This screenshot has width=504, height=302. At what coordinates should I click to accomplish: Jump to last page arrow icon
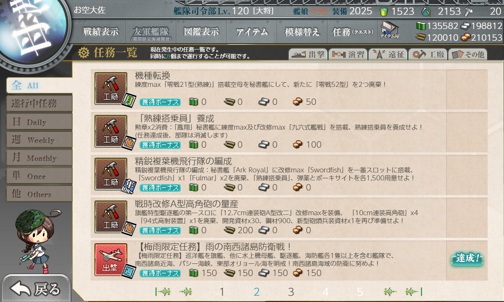413,292
